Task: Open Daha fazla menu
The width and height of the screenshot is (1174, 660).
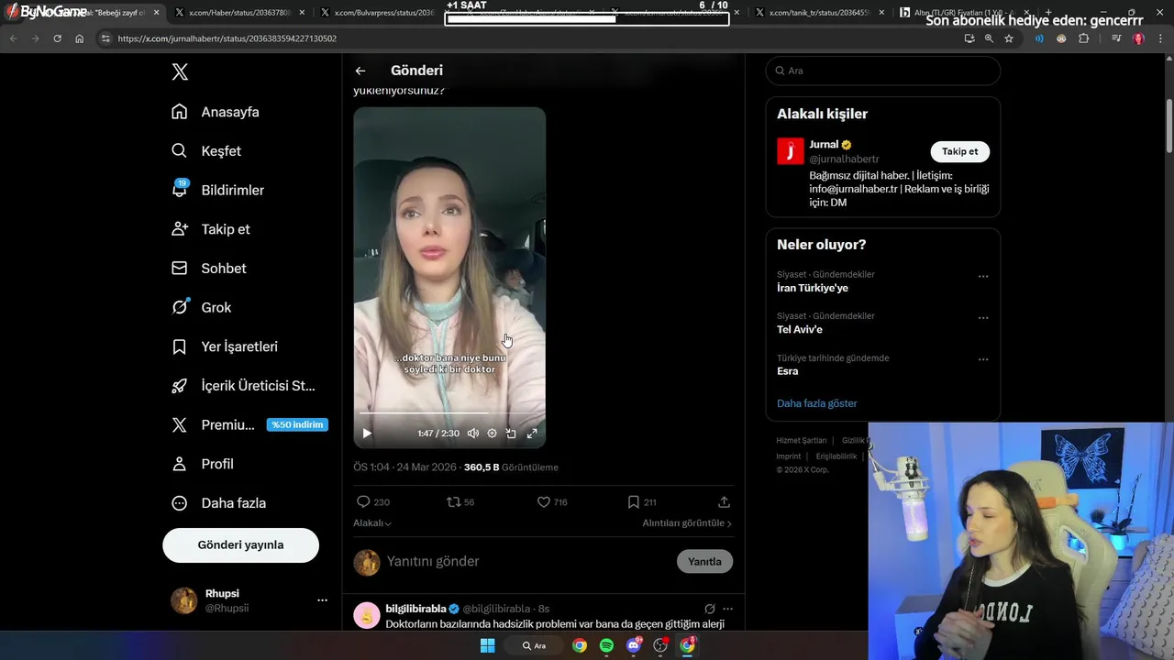Action: coord(218,503)
